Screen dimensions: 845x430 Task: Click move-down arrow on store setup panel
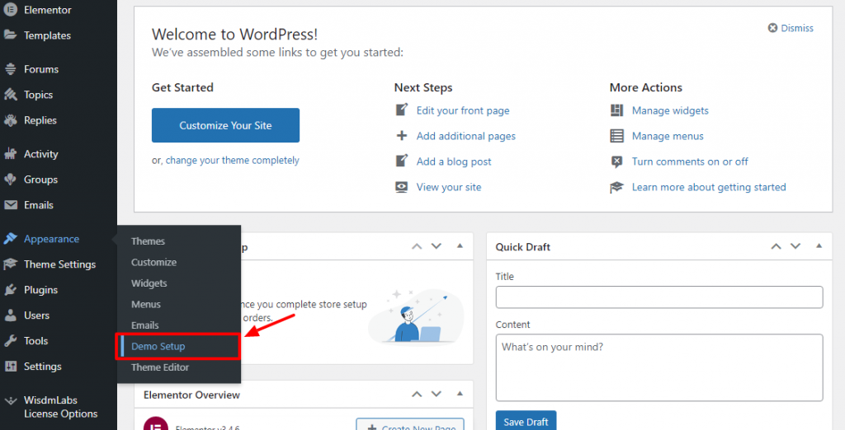[436, 246]
